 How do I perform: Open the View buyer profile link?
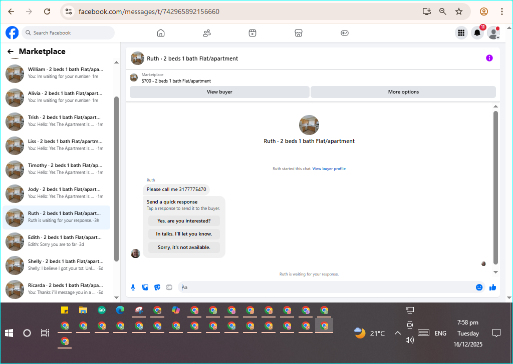pyautogui.click(x=329, y=169)
